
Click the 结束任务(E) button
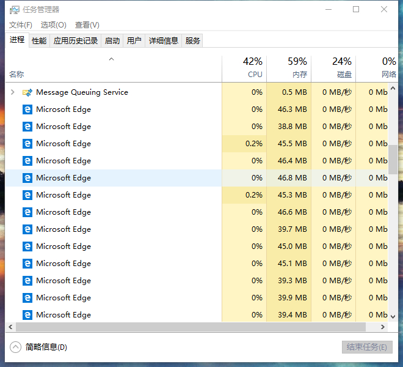click(367, 347)
